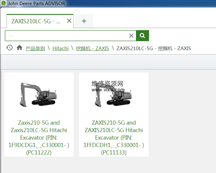
Task: Select catalog title with PIN 1FFDCDH1
Action: (114, 134)
